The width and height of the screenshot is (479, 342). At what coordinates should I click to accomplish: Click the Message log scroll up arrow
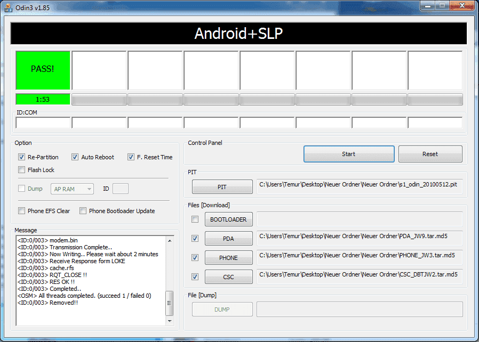coord(170,241)
